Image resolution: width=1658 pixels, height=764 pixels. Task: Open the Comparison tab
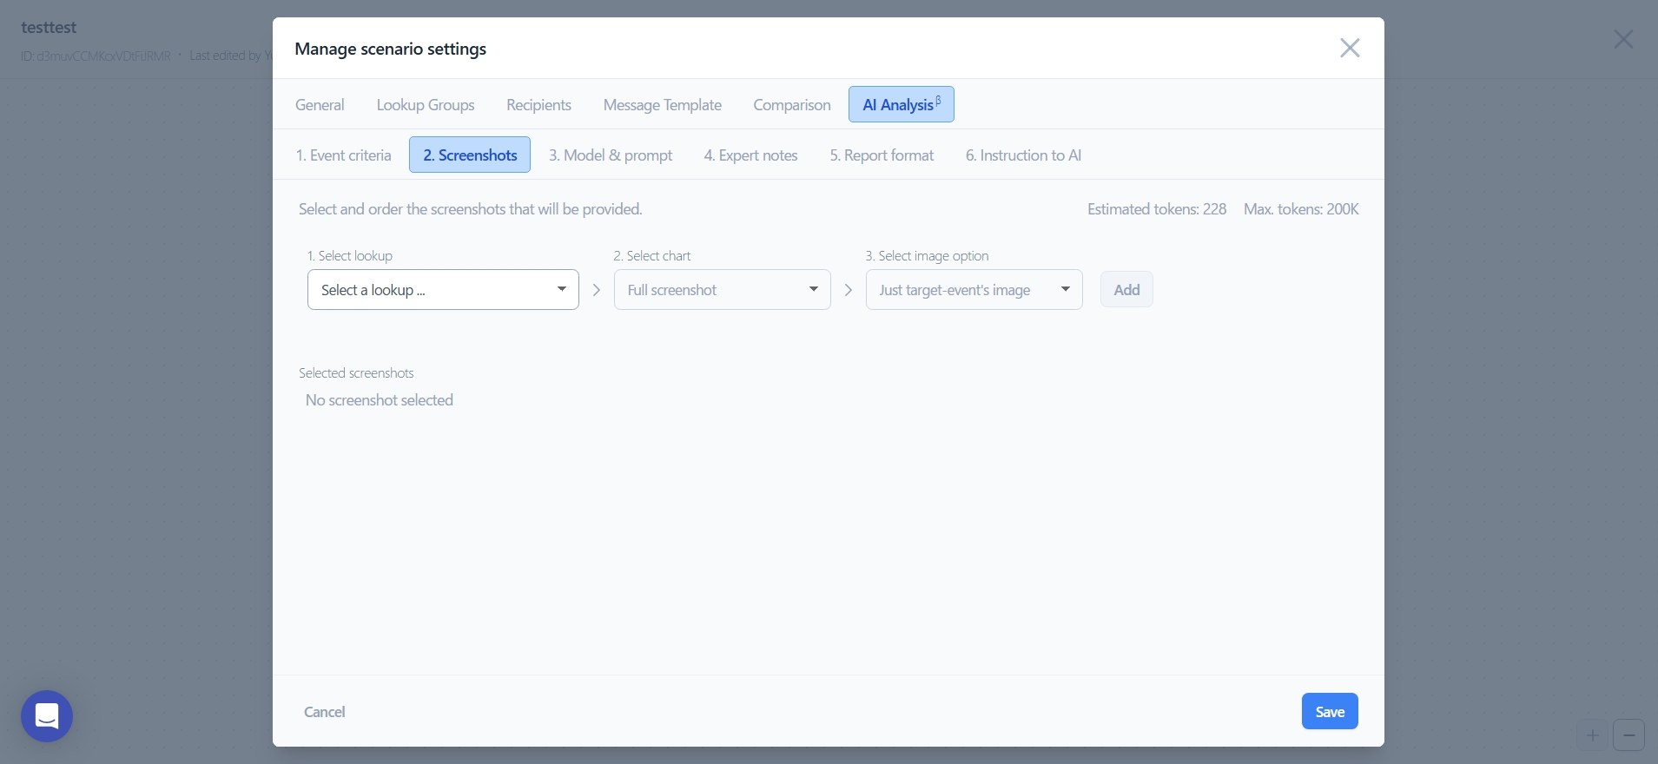coord(791,105)
